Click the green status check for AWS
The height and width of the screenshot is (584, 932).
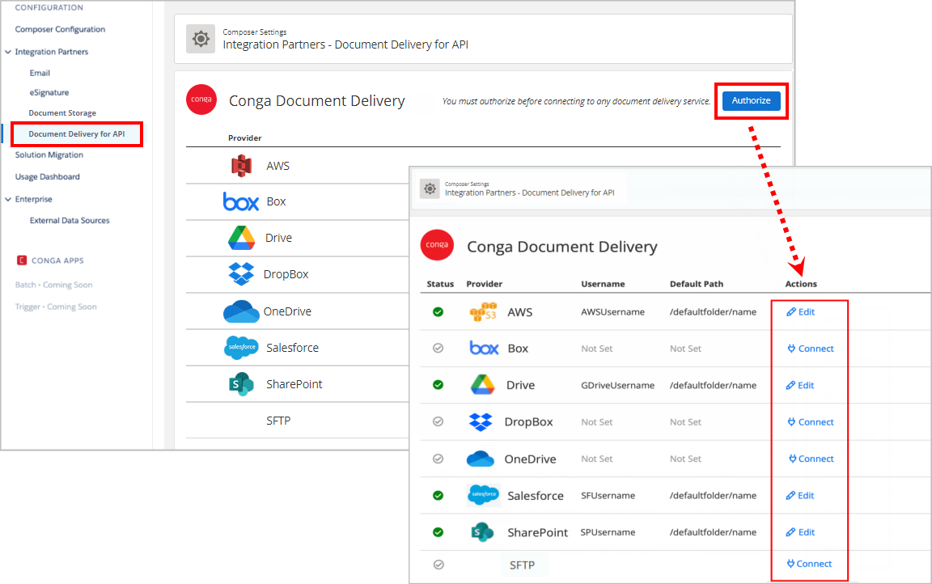[438, 312]
